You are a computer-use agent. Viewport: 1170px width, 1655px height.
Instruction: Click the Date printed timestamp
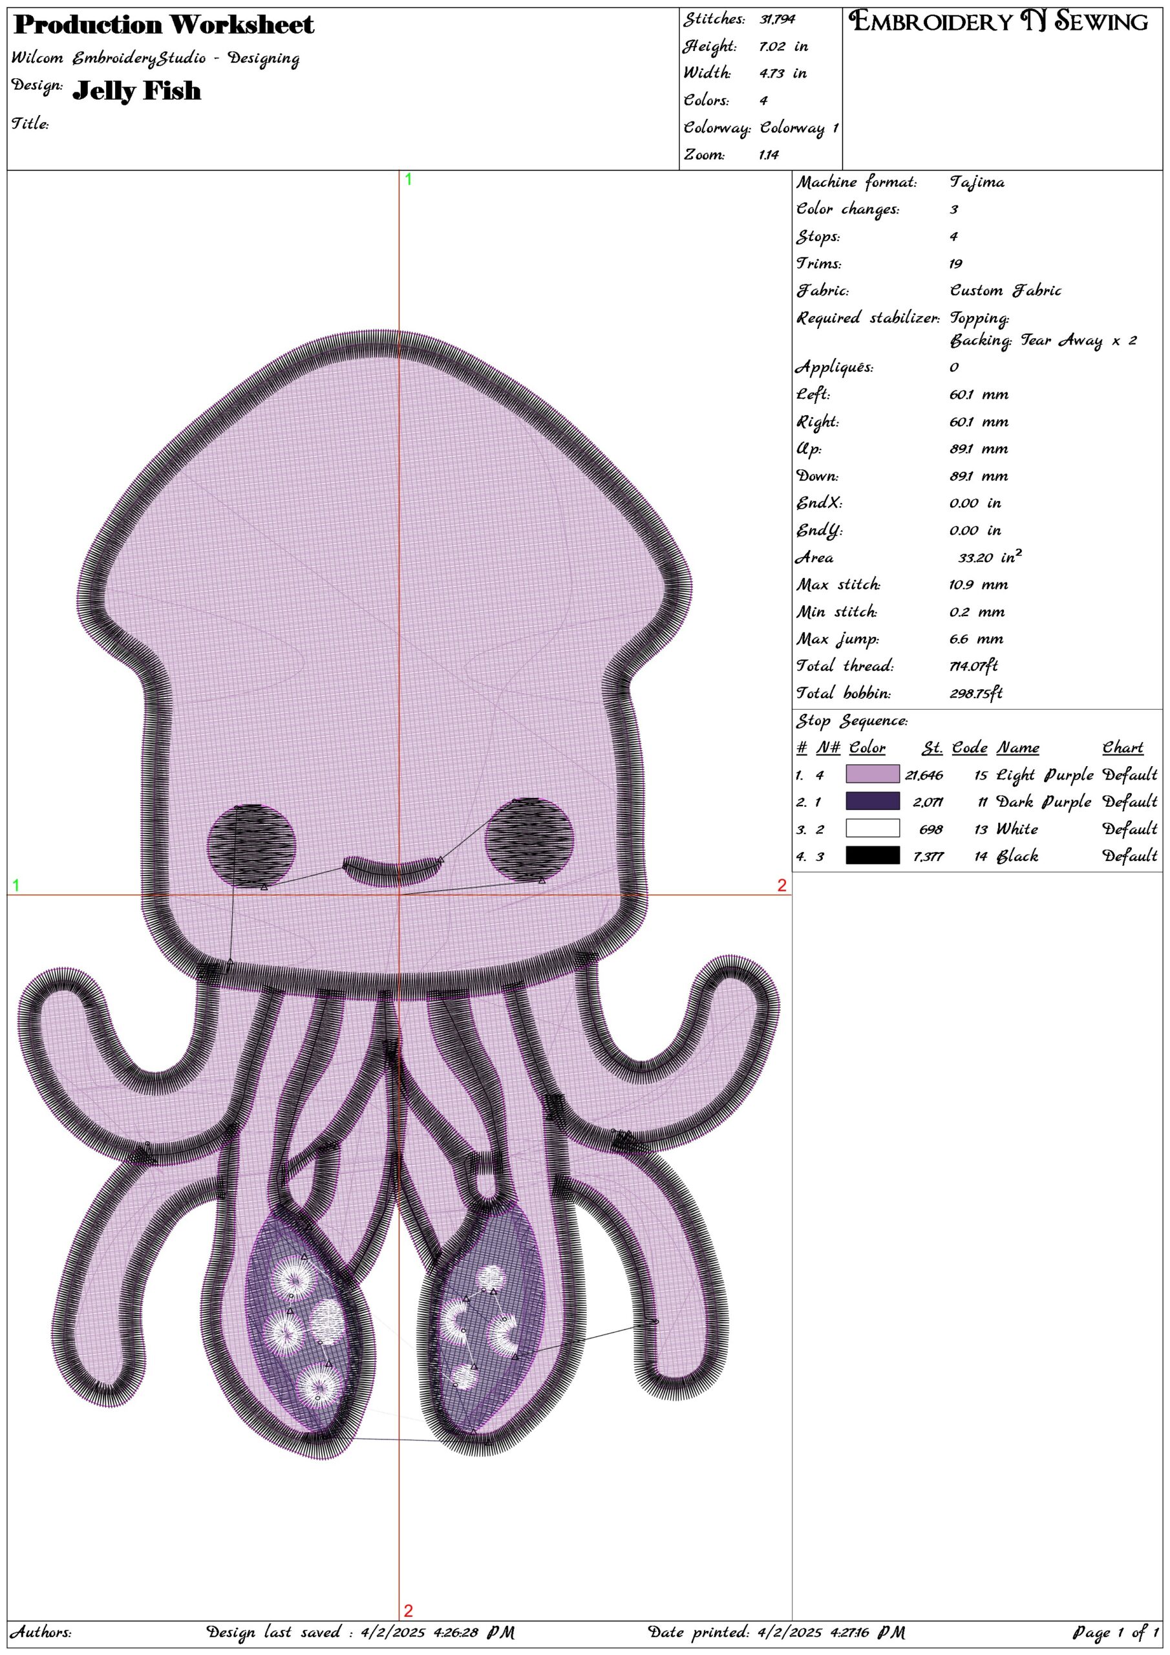click(776, 1632)
